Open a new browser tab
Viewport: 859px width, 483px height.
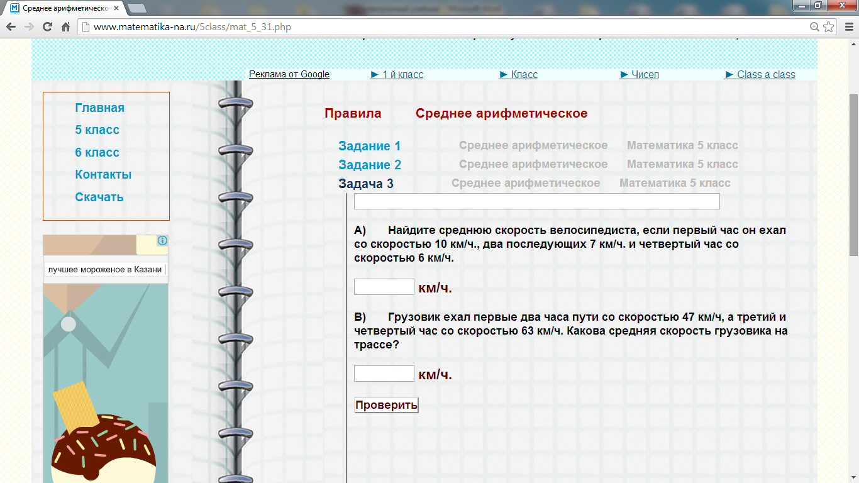(x=136, y=9)
